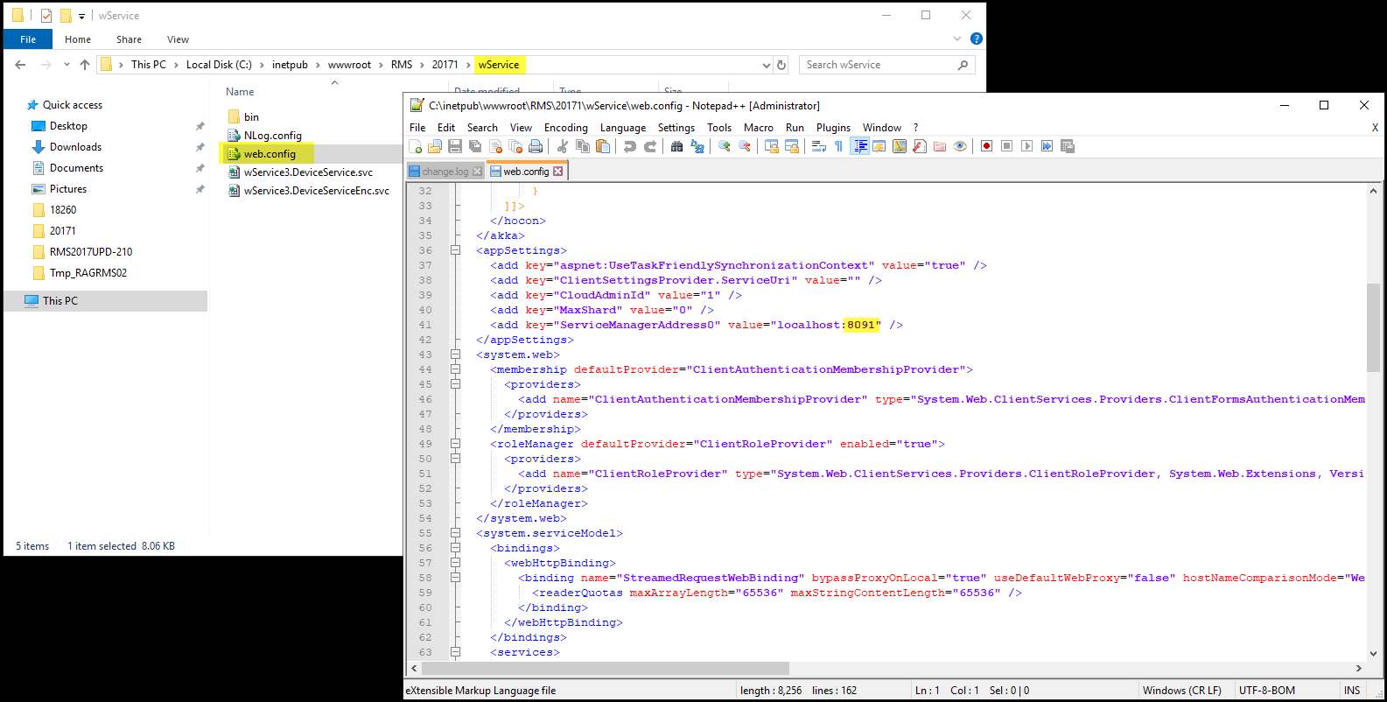Screen dimensions: 1387x702
Task: Toggle INS mode in the status bar
Action: tap(1352, 691)
